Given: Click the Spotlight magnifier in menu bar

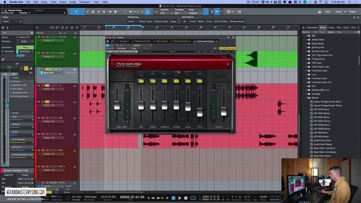Looking at the screenshot, I should pos(350,2).
